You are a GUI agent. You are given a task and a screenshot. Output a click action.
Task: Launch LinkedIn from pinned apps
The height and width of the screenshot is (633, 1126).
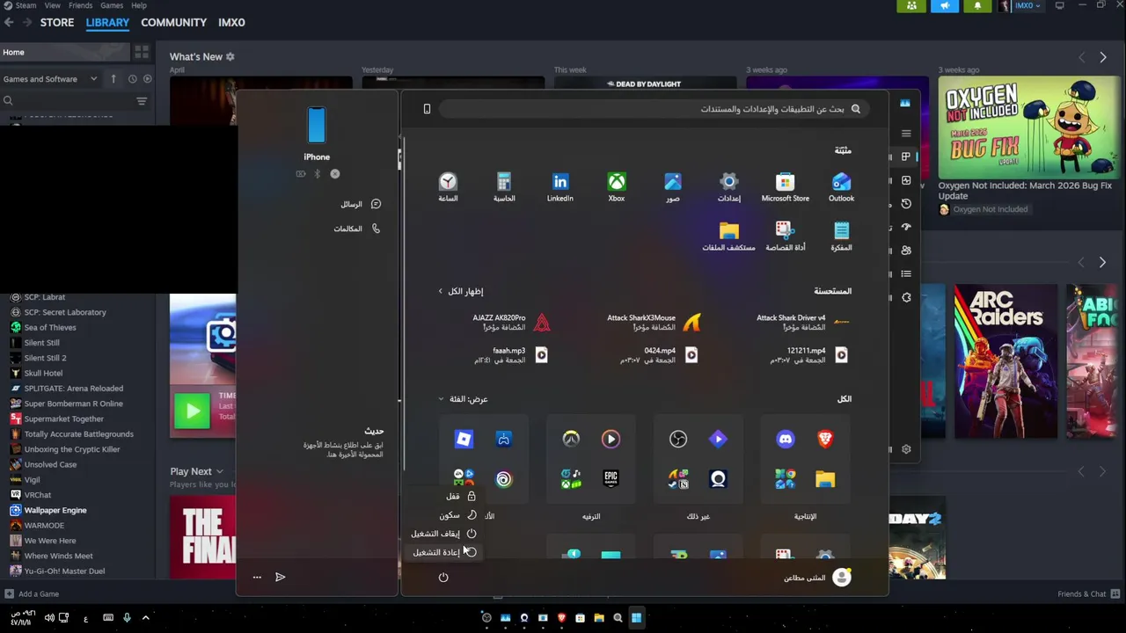[x=560, y=186]
